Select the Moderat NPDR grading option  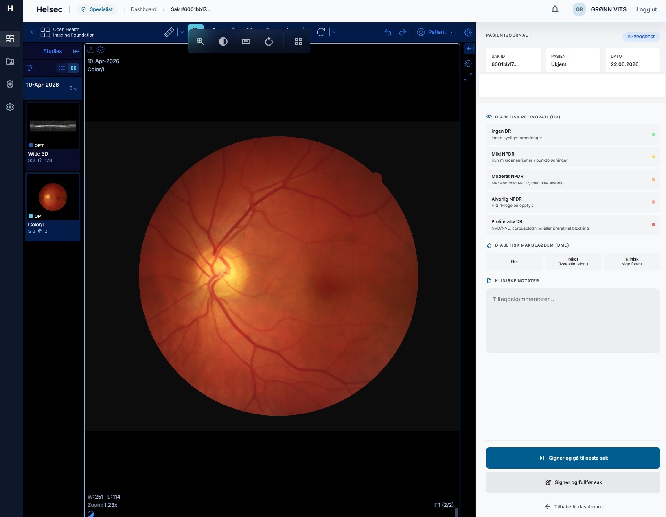[x=573, y=180]
